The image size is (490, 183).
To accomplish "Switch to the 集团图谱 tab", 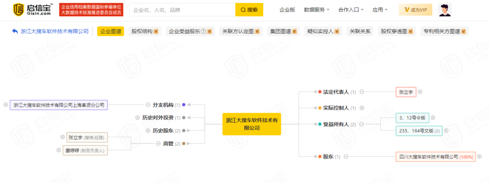I will point(283,31).
